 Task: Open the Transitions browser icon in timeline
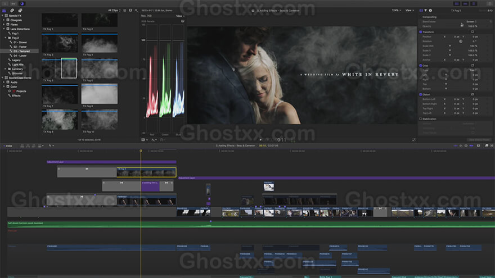pyautogui.click(x=492, y=145)
